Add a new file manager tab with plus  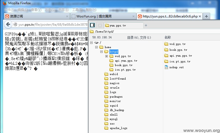click(146, 25)
